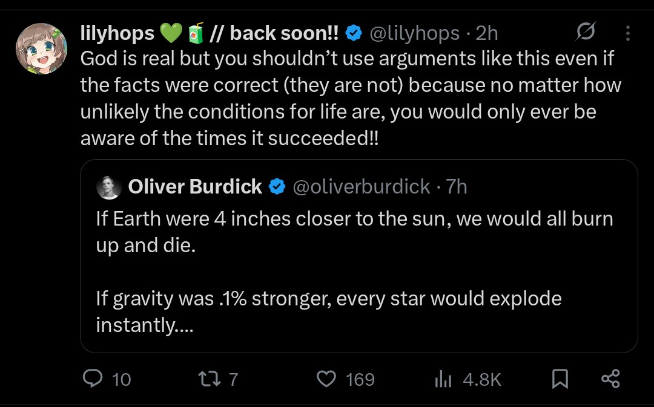Open the lilyhops display name link
Image resolution: width=654 pixels, height=407 pixels.
[x=210, y=33]
